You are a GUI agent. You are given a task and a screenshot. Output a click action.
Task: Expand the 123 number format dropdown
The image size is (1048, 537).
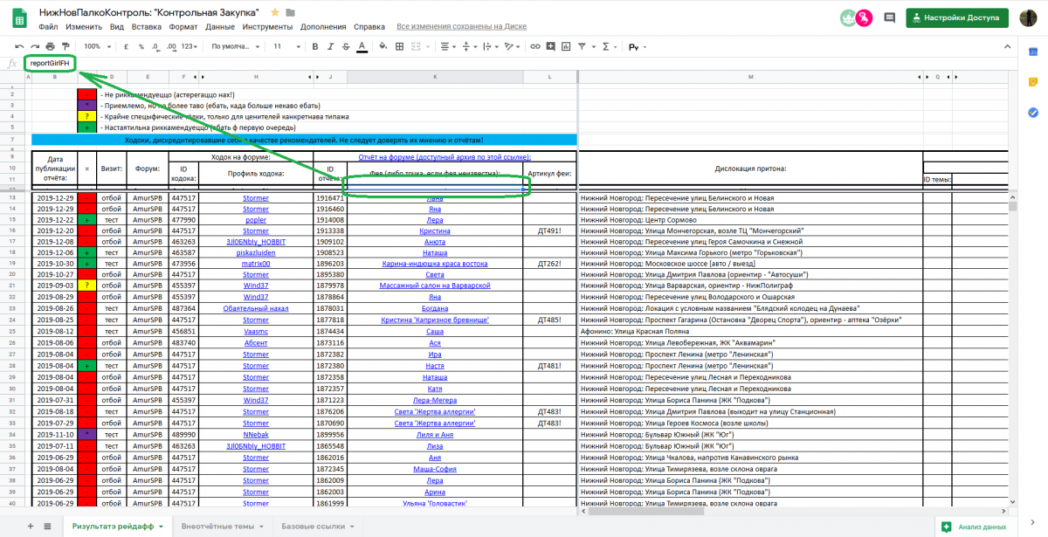pyautogui.click(x=190, y=46)
